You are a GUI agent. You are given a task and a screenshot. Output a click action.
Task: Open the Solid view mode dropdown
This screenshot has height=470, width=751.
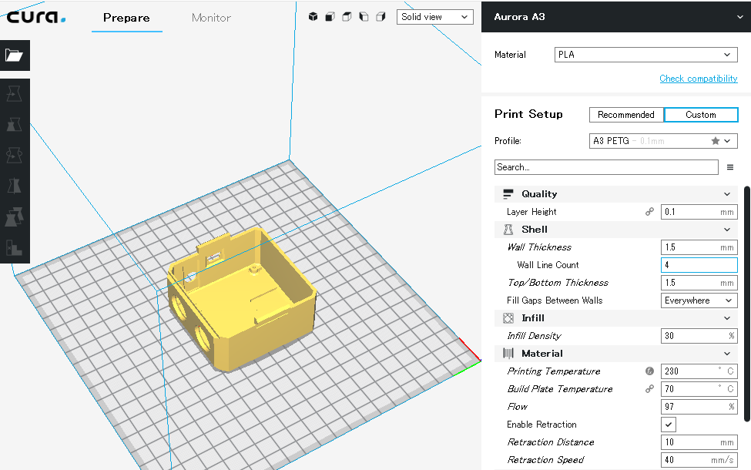click(x=435, y=17)
